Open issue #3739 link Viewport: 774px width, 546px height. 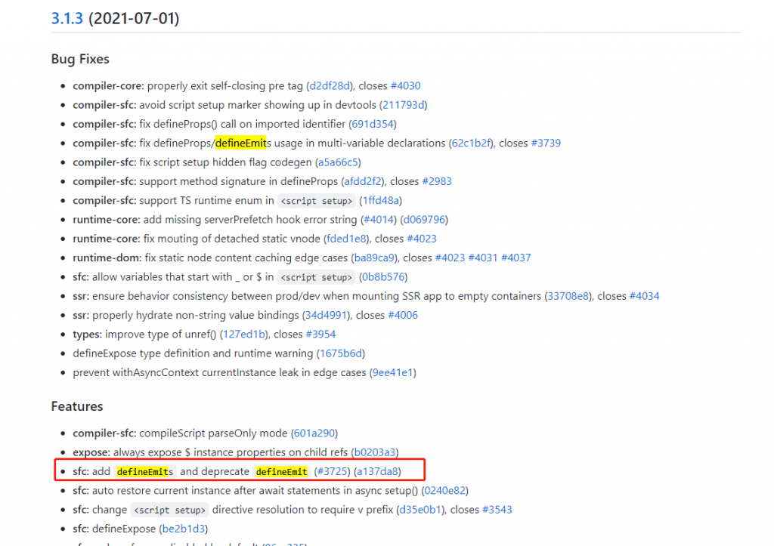click(545, 143)
